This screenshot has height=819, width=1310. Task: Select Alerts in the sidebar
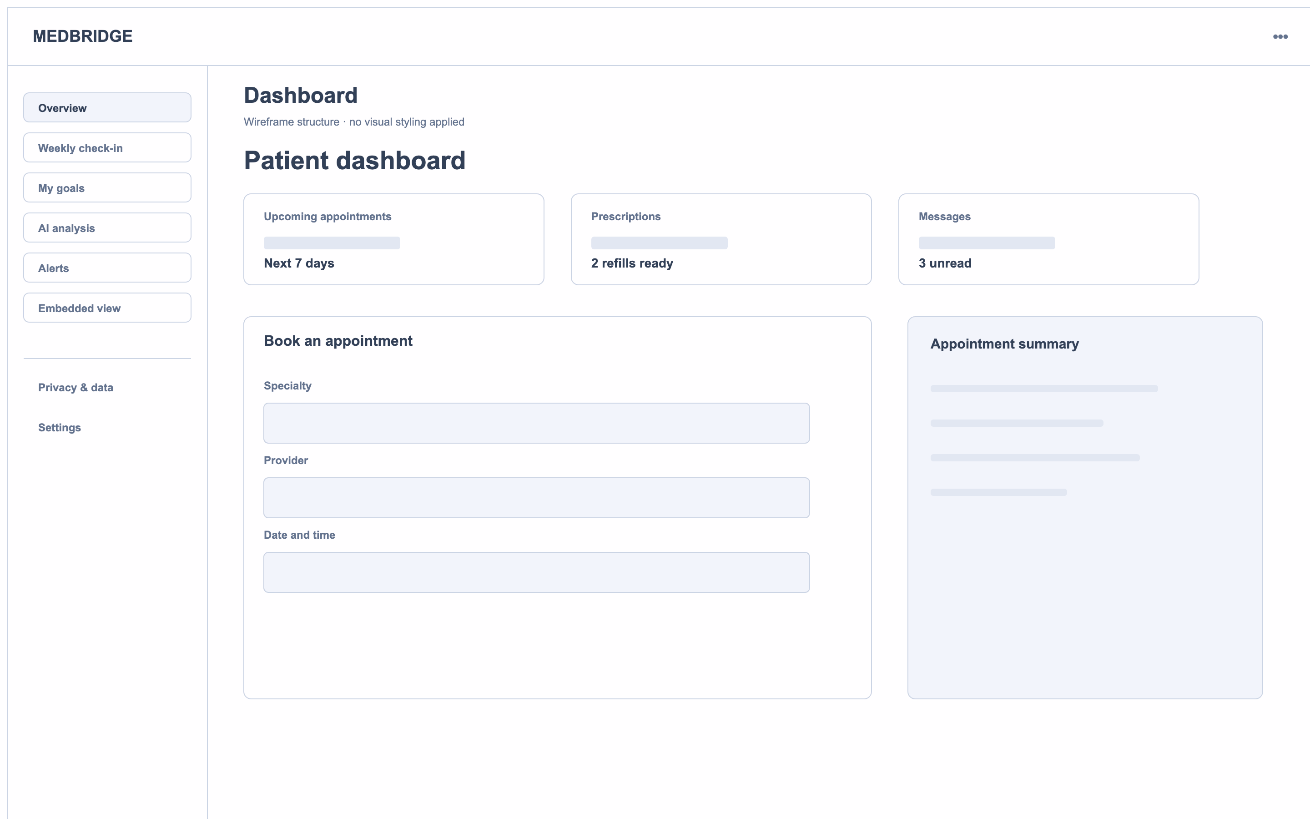[x=107, y=268]
